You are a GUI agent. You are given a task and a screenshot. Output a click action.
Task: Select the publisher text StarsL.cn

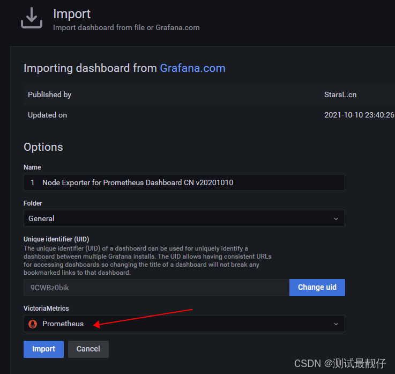pos(340,94)
